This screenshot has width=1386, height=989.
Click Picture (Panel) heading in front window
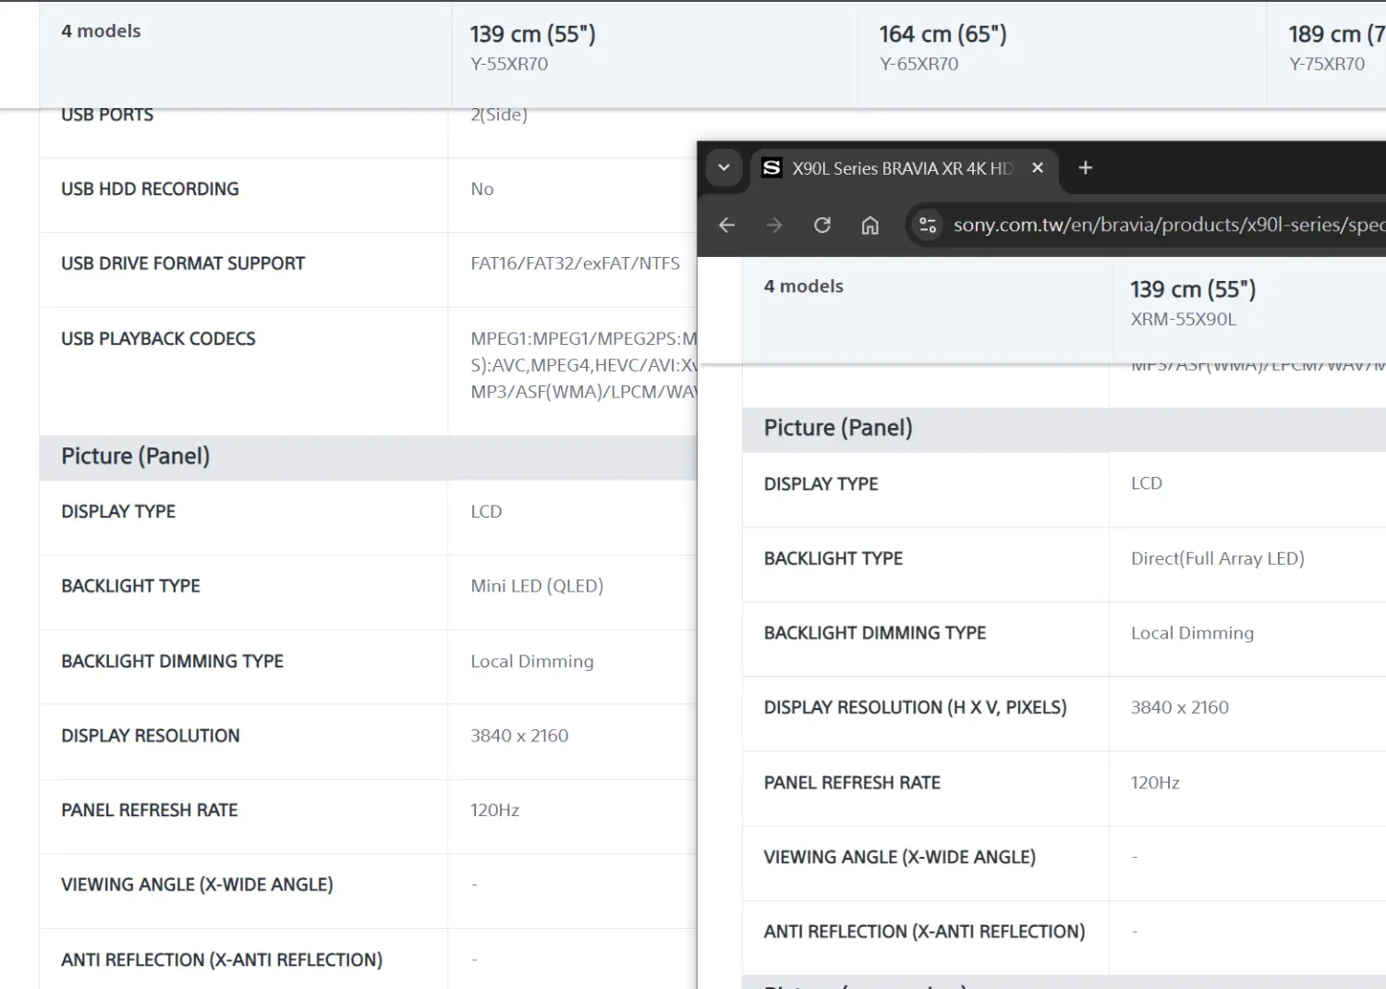[838, 427]
